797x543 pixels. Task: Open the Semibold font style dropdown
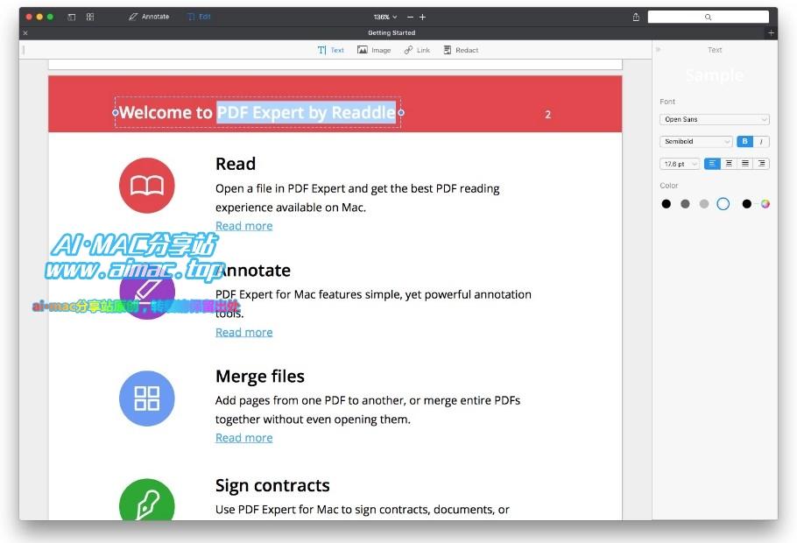[x=696, y=141]
